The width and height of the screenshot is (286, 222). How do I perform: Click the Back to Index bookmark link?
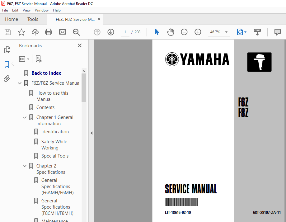(46, 73)
